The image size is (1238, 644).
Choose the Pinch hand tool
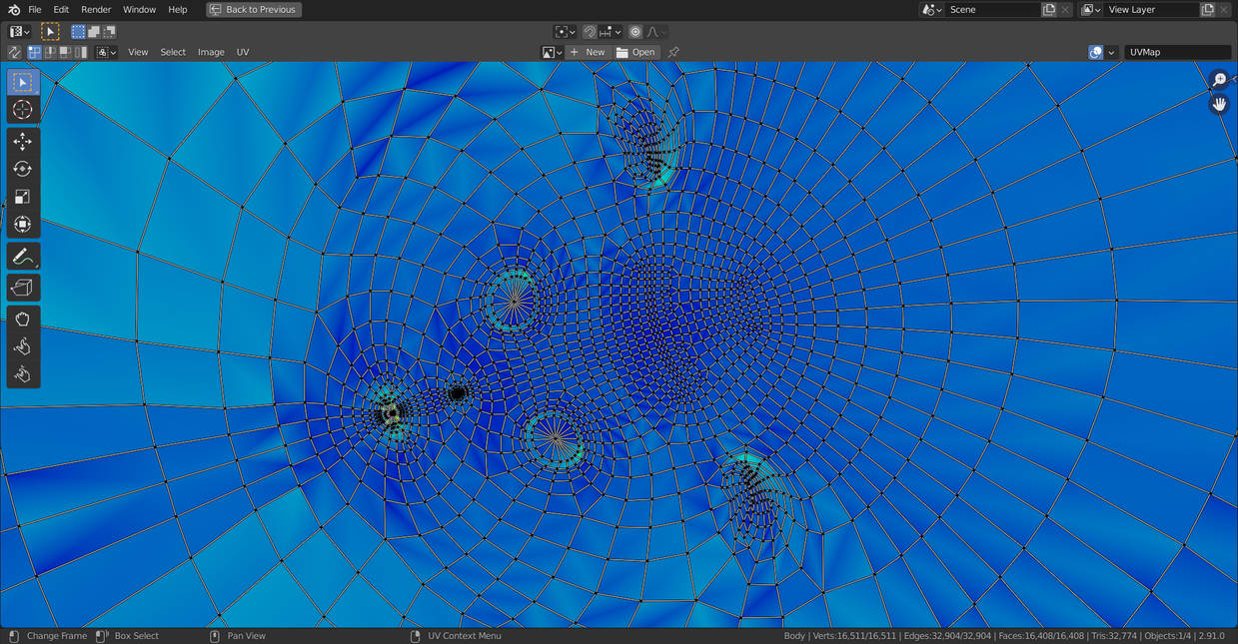[23, 374]
